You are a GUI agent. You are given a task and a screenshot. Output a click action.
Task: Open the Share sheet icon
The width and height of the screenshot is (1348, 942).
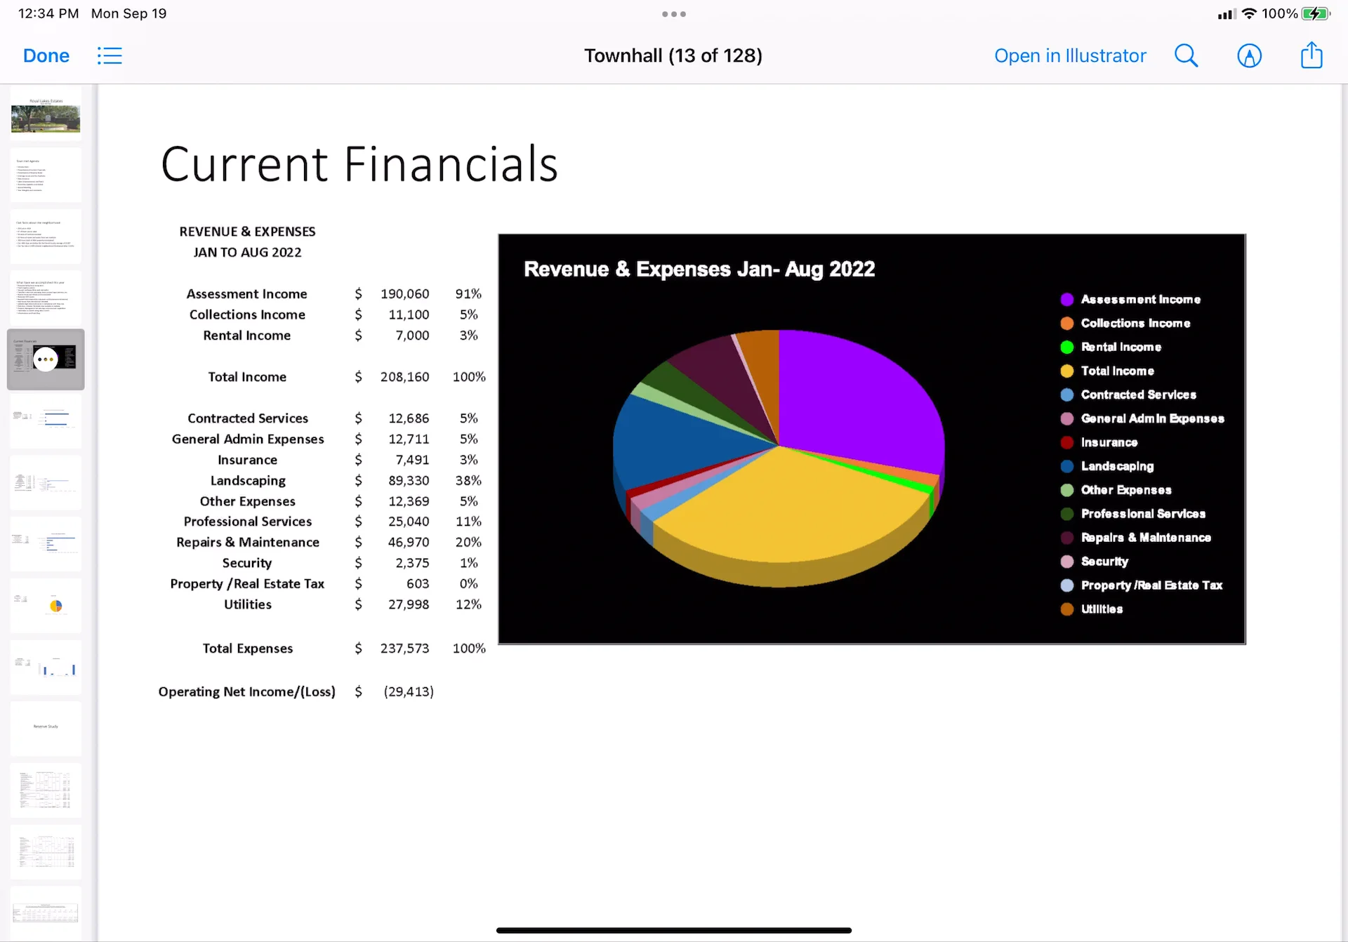[1311, 55]
